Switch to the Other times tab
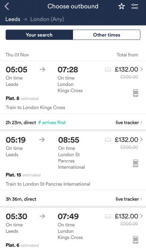The width and height of the screenshot is (146, 251). coord(107,35)
